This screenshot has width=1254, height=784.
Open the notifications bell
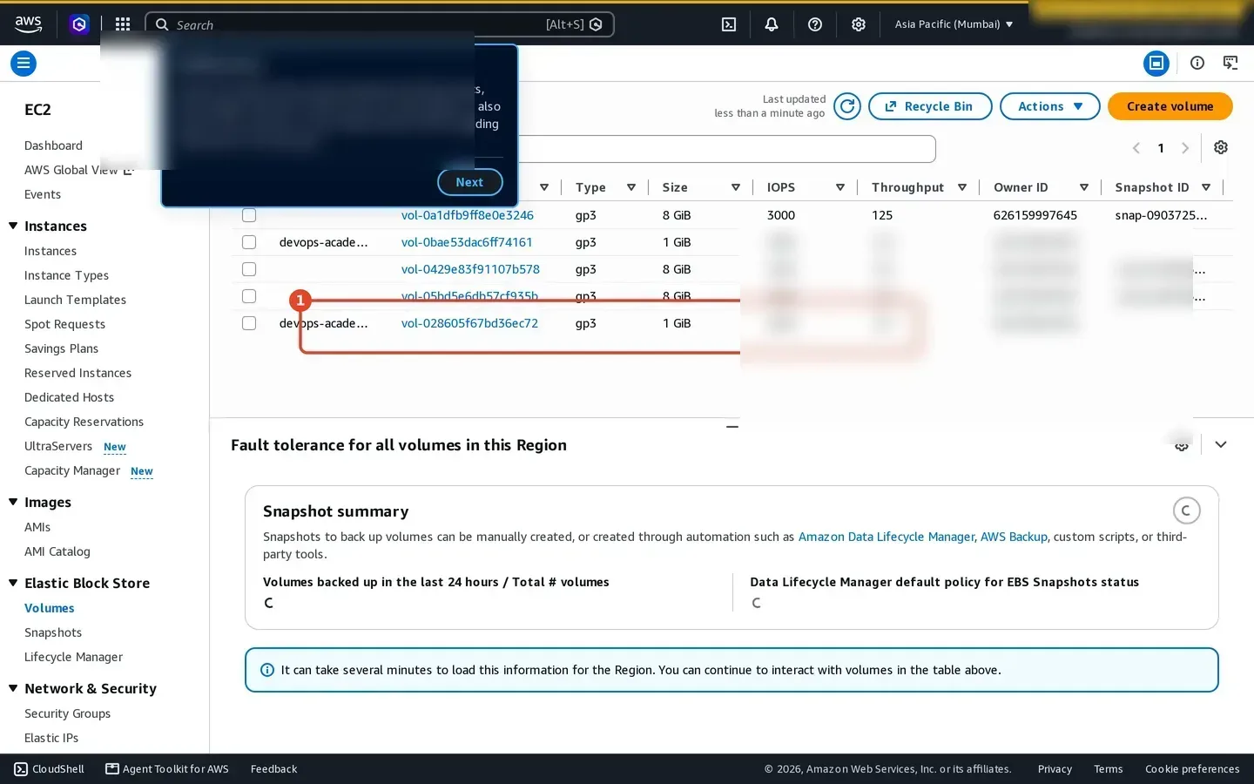[x=772, y=24]
